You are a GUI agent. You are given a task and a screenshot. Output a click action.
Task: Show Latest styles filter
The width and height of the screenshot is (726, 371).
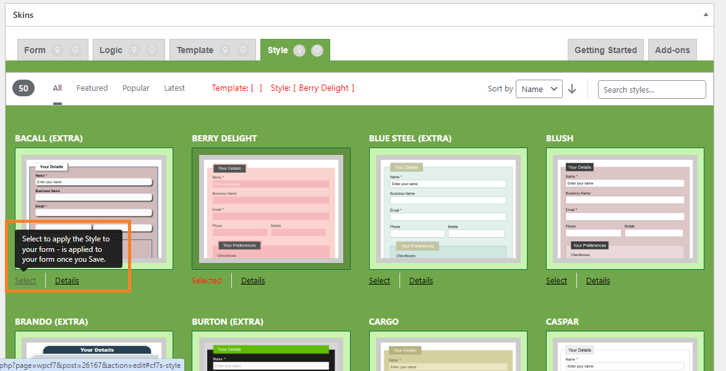(174, 88)
